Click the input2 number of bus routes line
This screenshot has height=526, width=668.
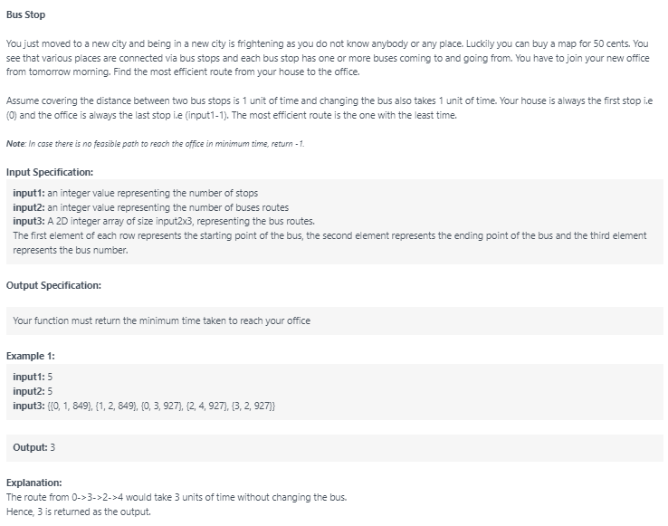click(150, 207)
